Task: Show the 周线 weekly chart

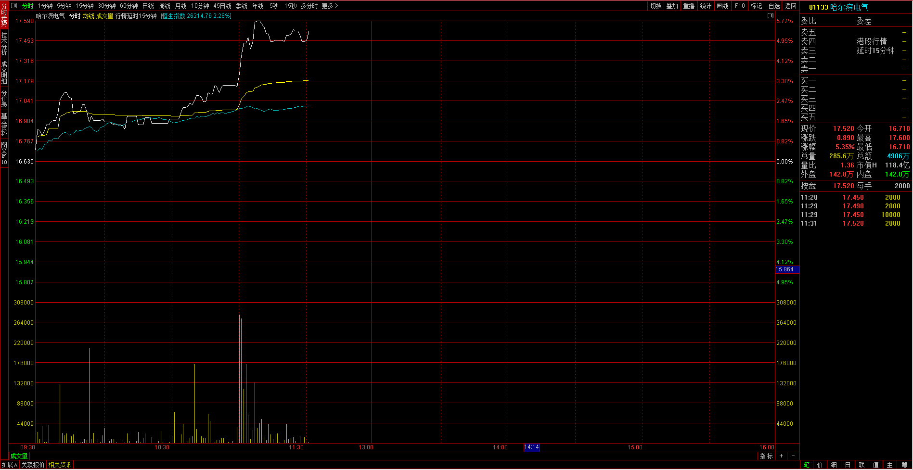Action: [x=165, y=6]
